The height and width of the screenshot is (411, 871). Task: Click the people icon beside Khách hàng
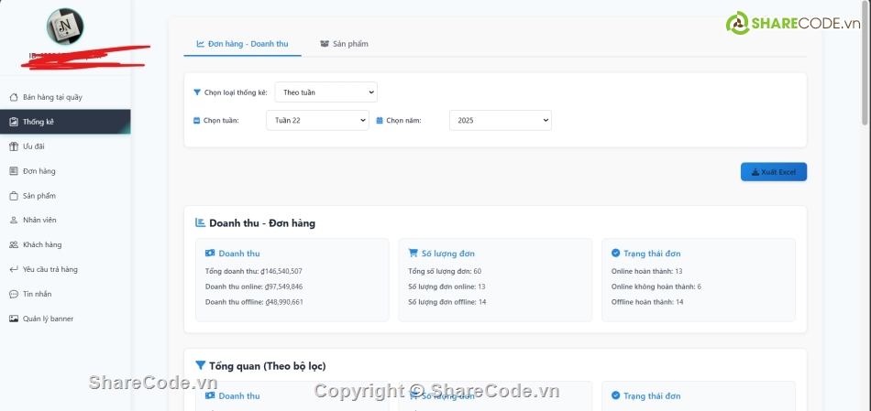tap(14, 244)
